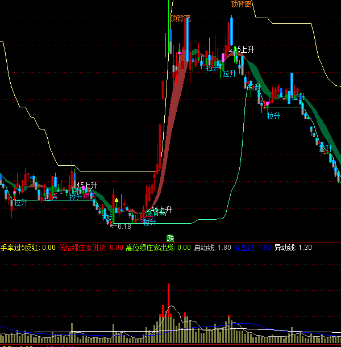Select the 异动线 1.20 indicator label

click(x=293, y=248)
